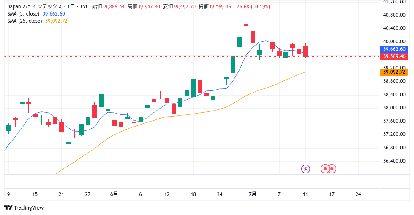414x215 pixels.
Task: Click the 12 label on the date axis
Action: pos(167,194)
